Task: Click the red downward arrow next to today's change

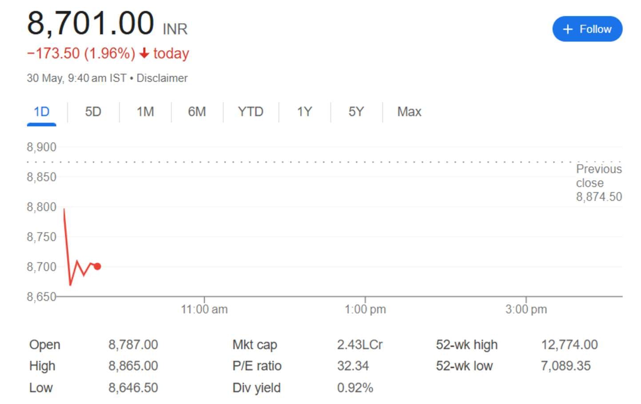Action: pos(143,53)
